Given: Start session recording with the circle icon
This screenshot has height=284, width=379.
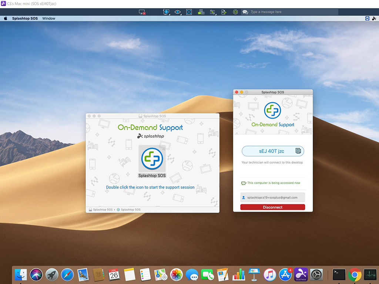Looking at the screenshot, I should (235, 12).
